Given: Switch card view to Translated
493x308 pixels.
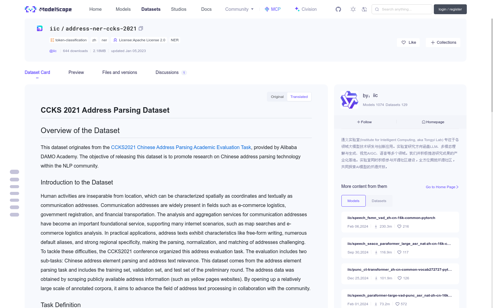Looking at the screenshot, I should [x=299, y=97].
